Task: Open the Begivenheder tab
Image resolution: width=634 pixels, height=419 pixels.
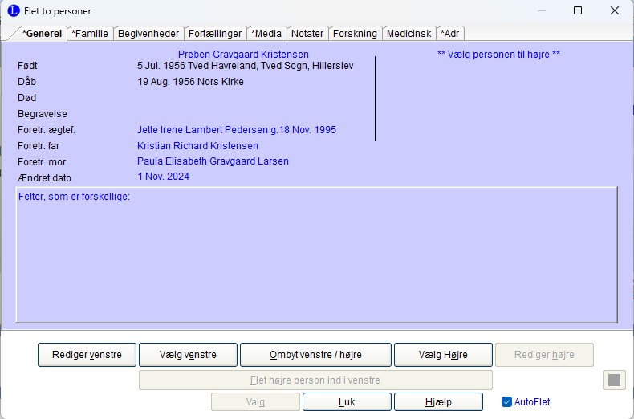Action: (x=148, y=34)
